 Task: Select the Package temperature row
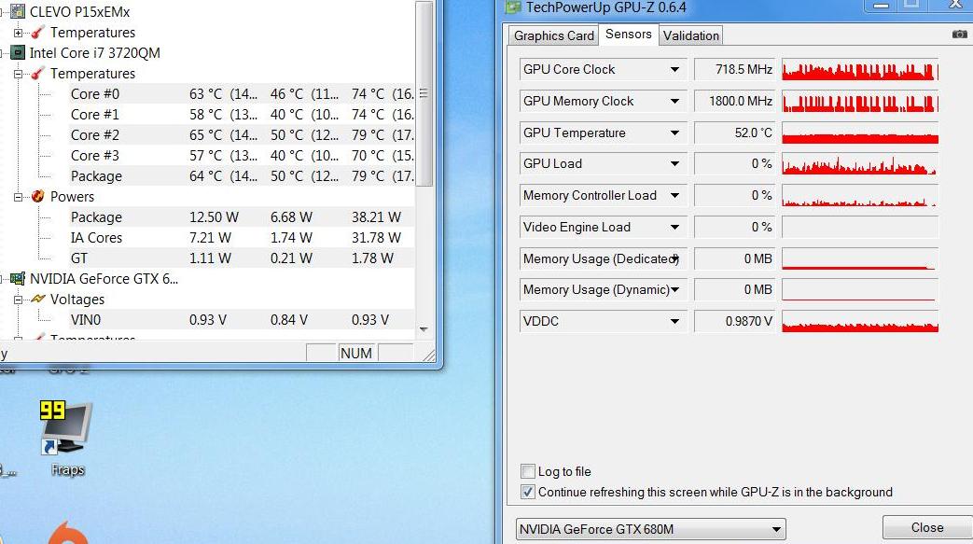pyautogui.click(x=241, y=175)
